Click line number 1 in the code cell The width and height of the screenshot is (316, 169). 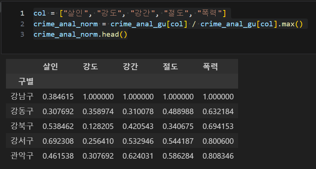[x=22, y=13]
